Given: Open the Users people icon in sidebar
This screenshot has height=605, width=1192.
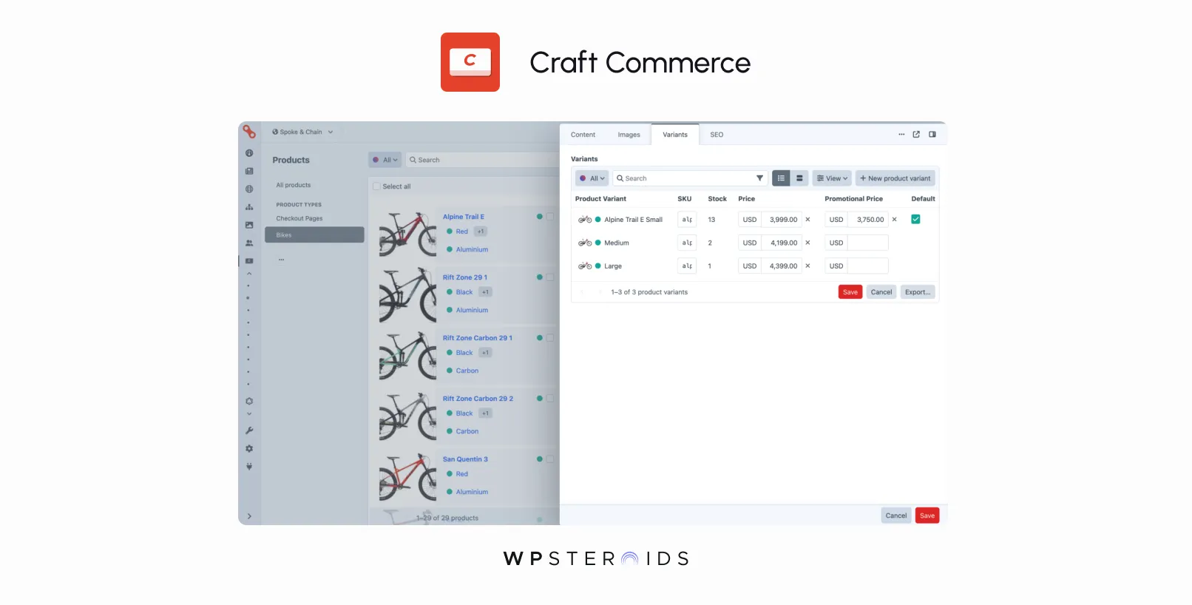Looking at the screenshot, I should point(249,243).
